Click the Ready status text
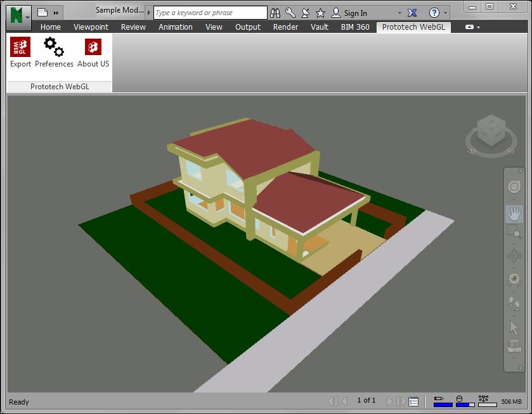Image resolution: width=532 pixels, height=414 pixels. click(19, 402)
